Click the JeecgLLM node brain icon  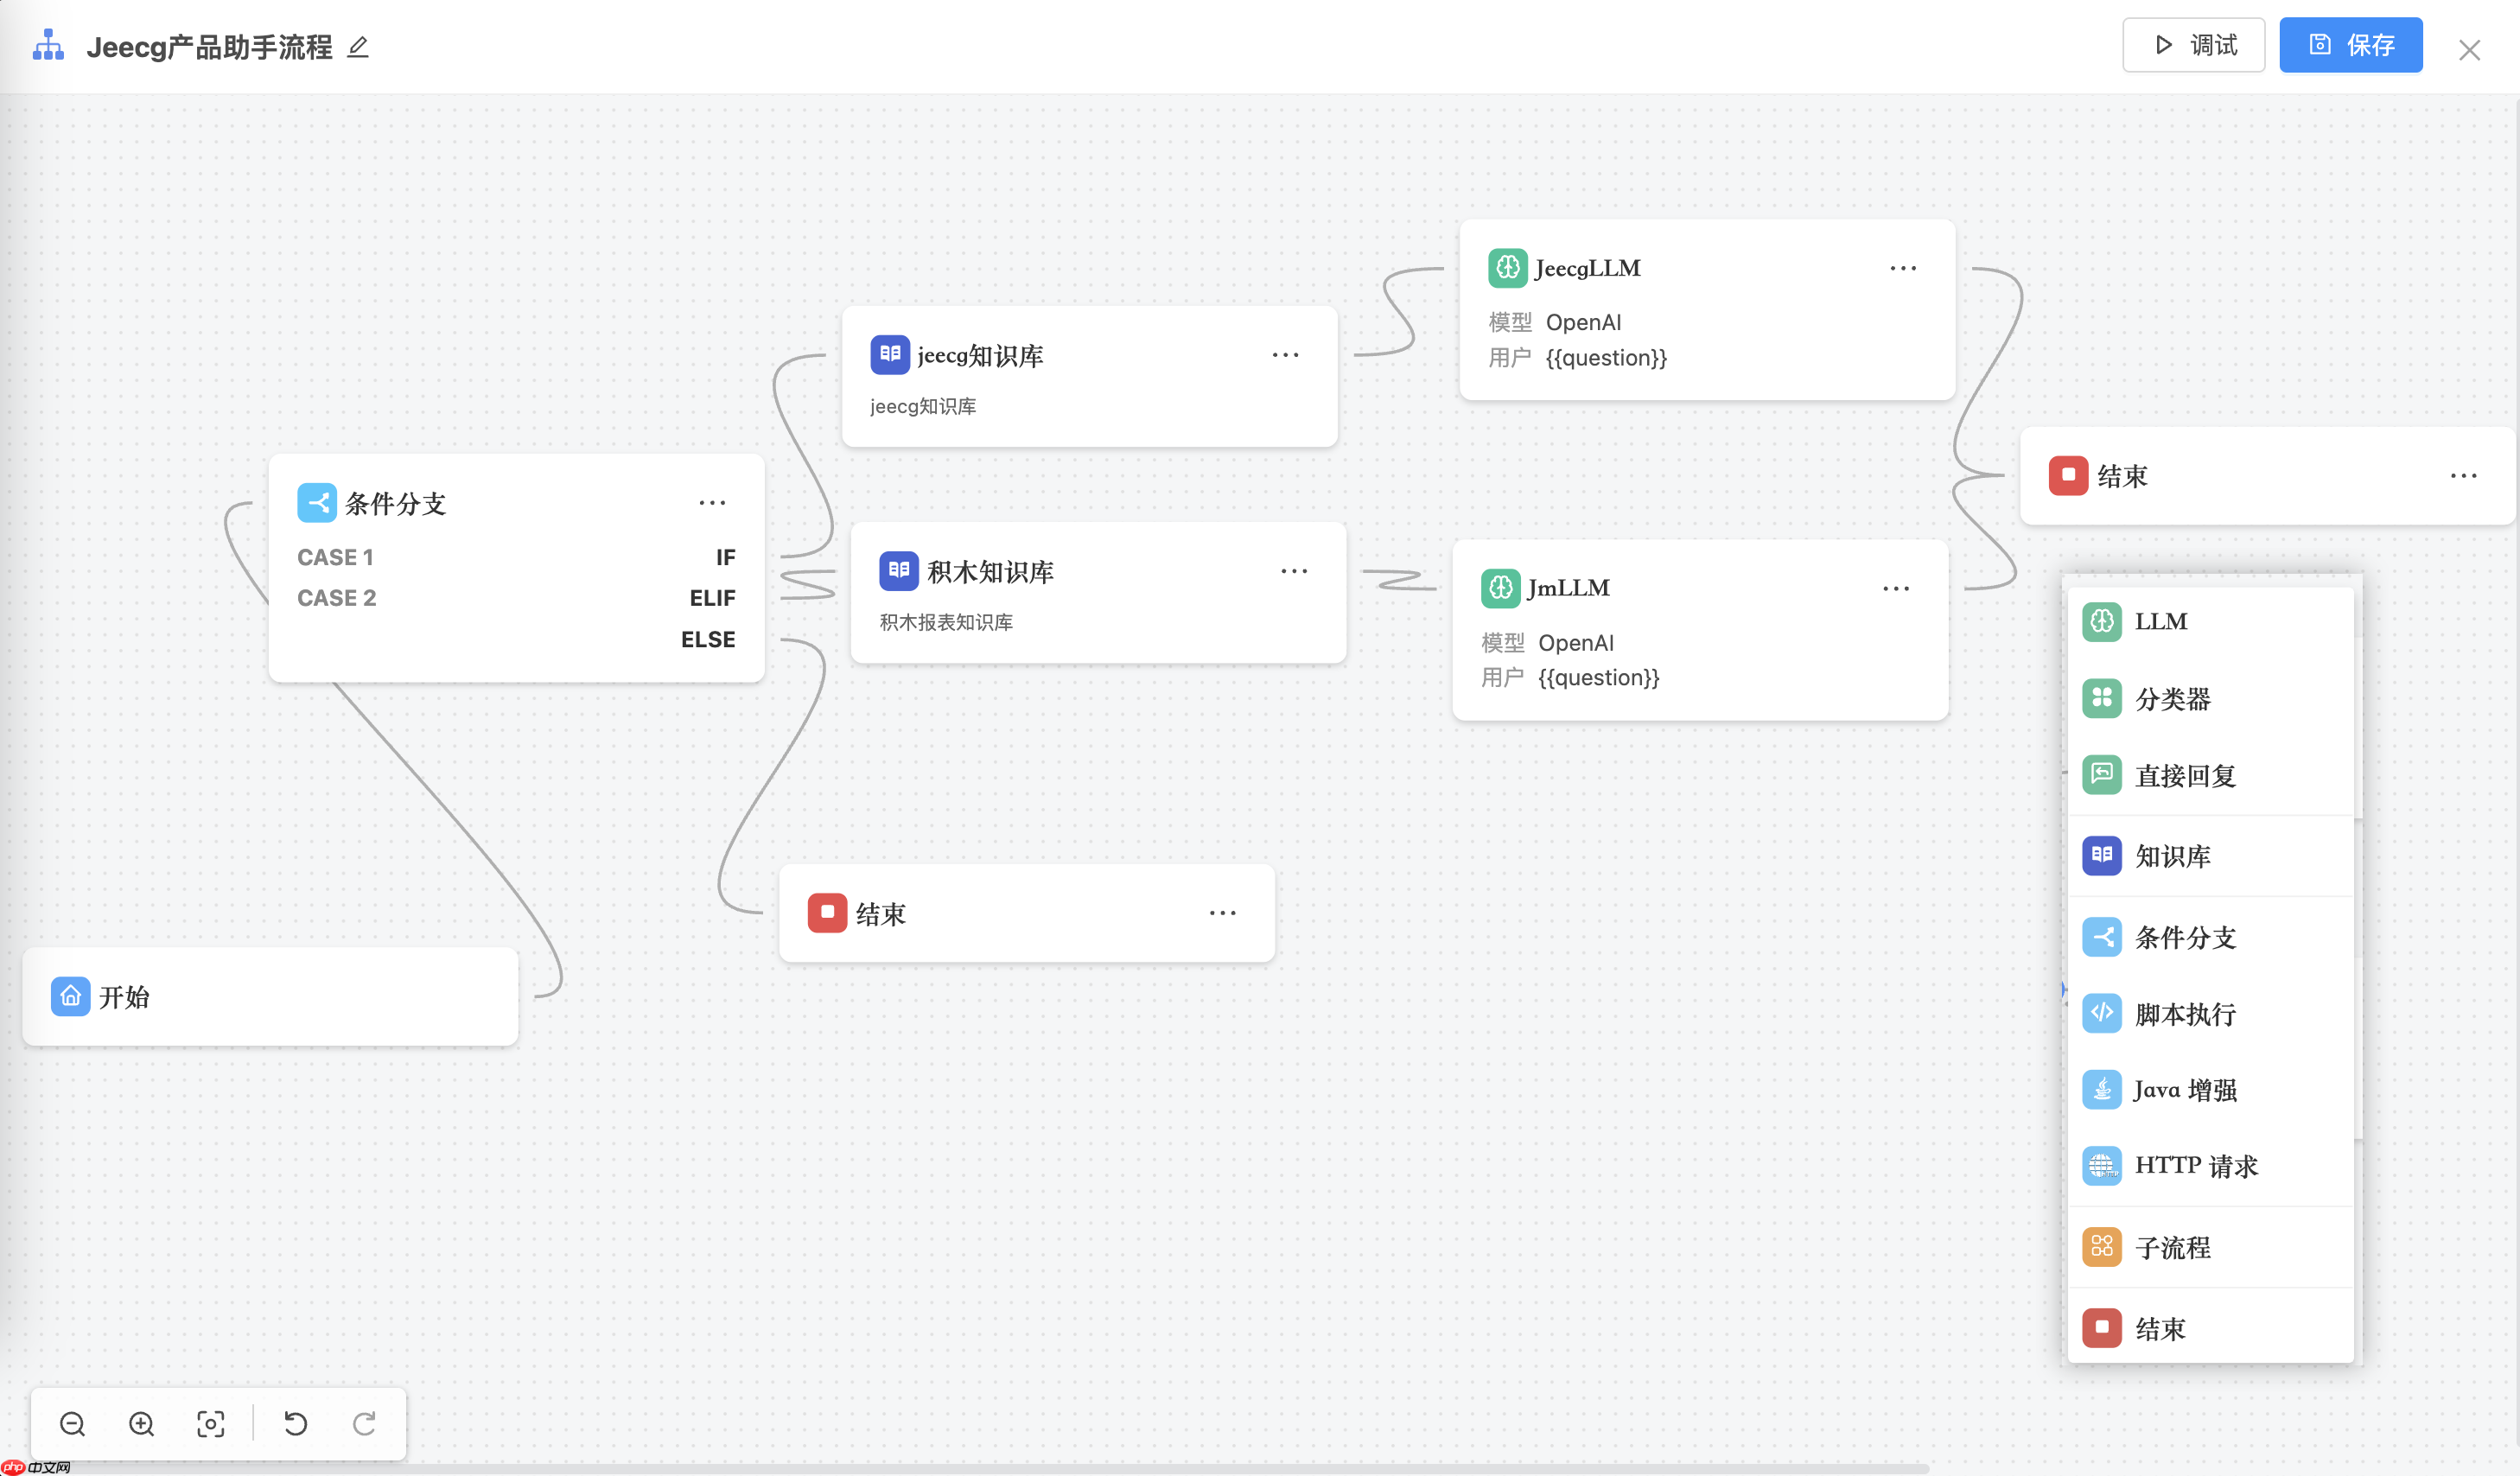[1507, 268]
